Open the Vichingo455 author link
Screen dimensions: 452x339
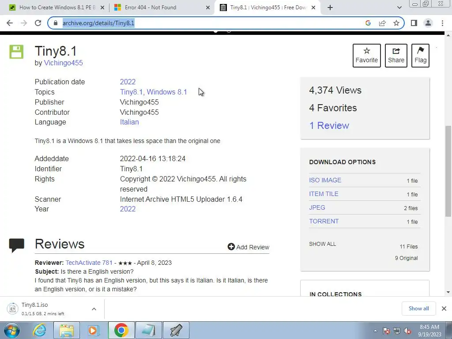[64, 63]
